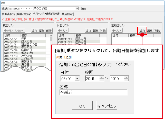Click 削除 button beside the 拠点 dropdown

point(83,9)
